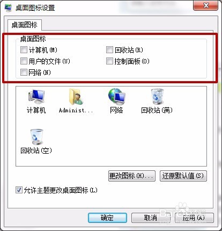The width and height of the screenshot is (222, 231).
Task: Enable the 计算机(M) checkbox
Action: tap(24, 50)
